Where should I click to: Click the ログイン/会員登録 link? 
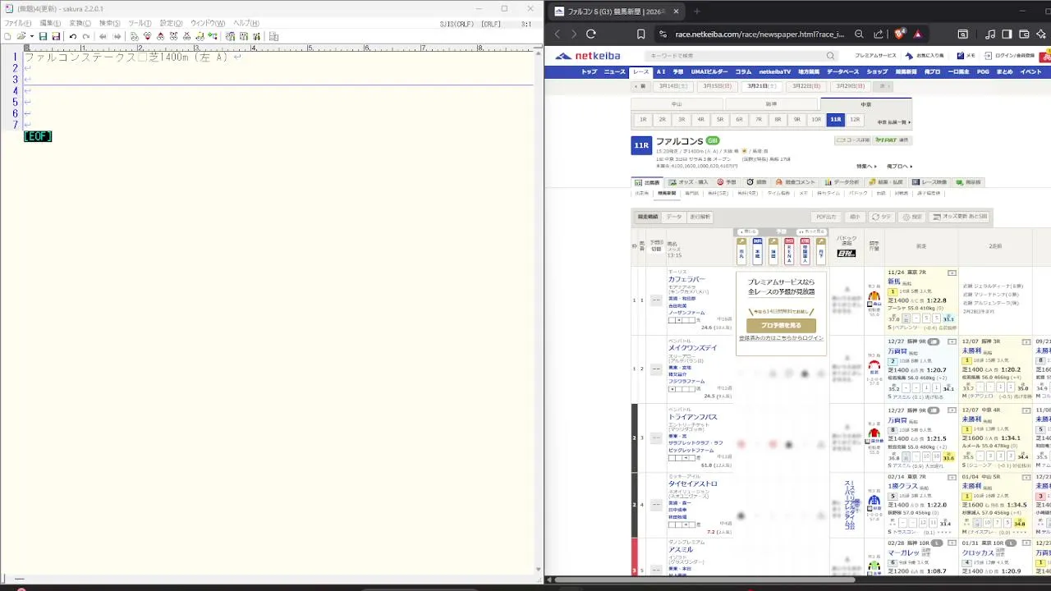1010,56
